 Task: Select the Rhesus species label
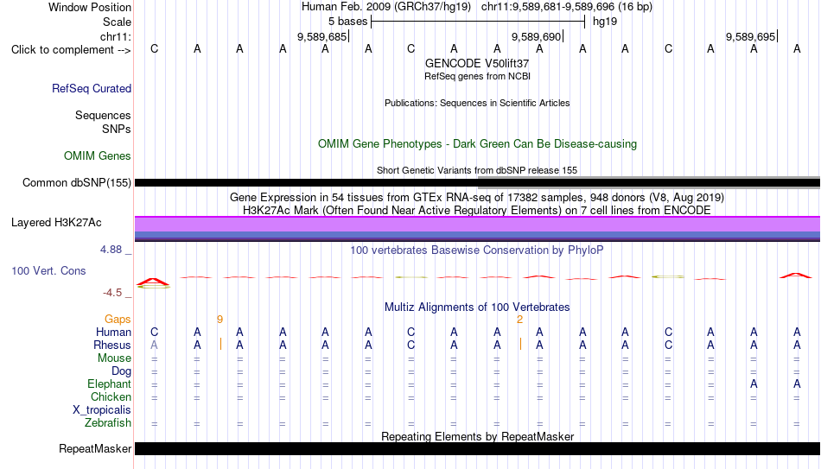click(x=112, y=345)
